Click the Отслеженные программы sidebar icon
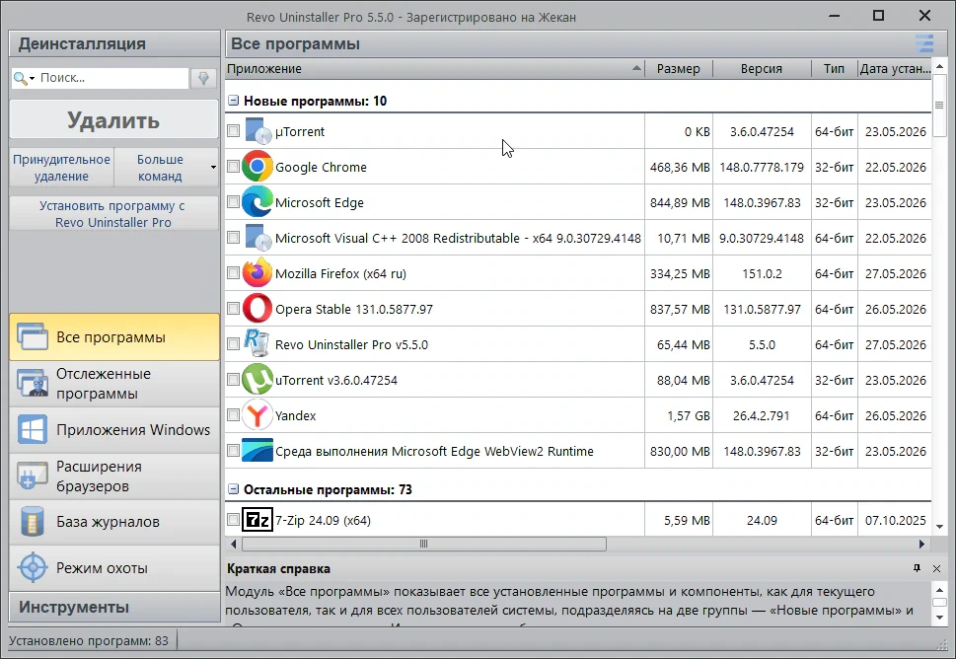Viewport: 956px width, 659px height. point(33,383)
